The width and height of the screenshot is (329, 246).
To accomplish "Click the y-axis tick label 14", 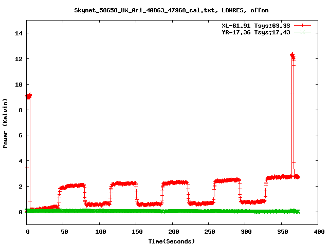I will coord(19,33).
